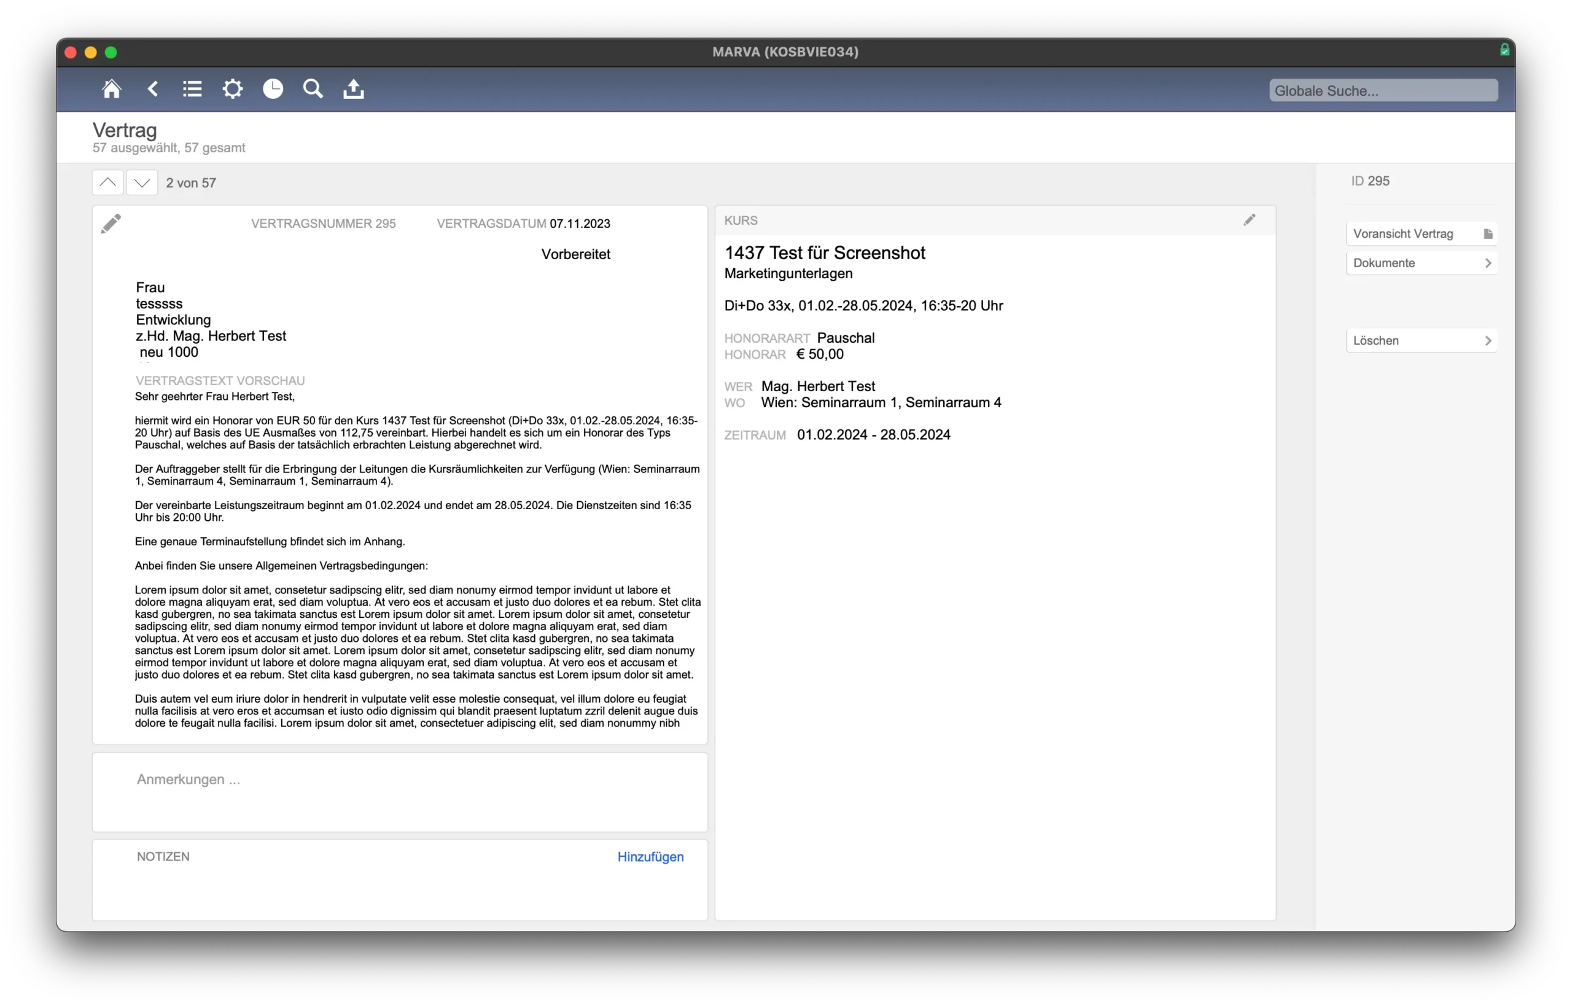Click the status text Vorbereitet
1572x1006 pixels.
pyautogui.click(x=575, y=254)
